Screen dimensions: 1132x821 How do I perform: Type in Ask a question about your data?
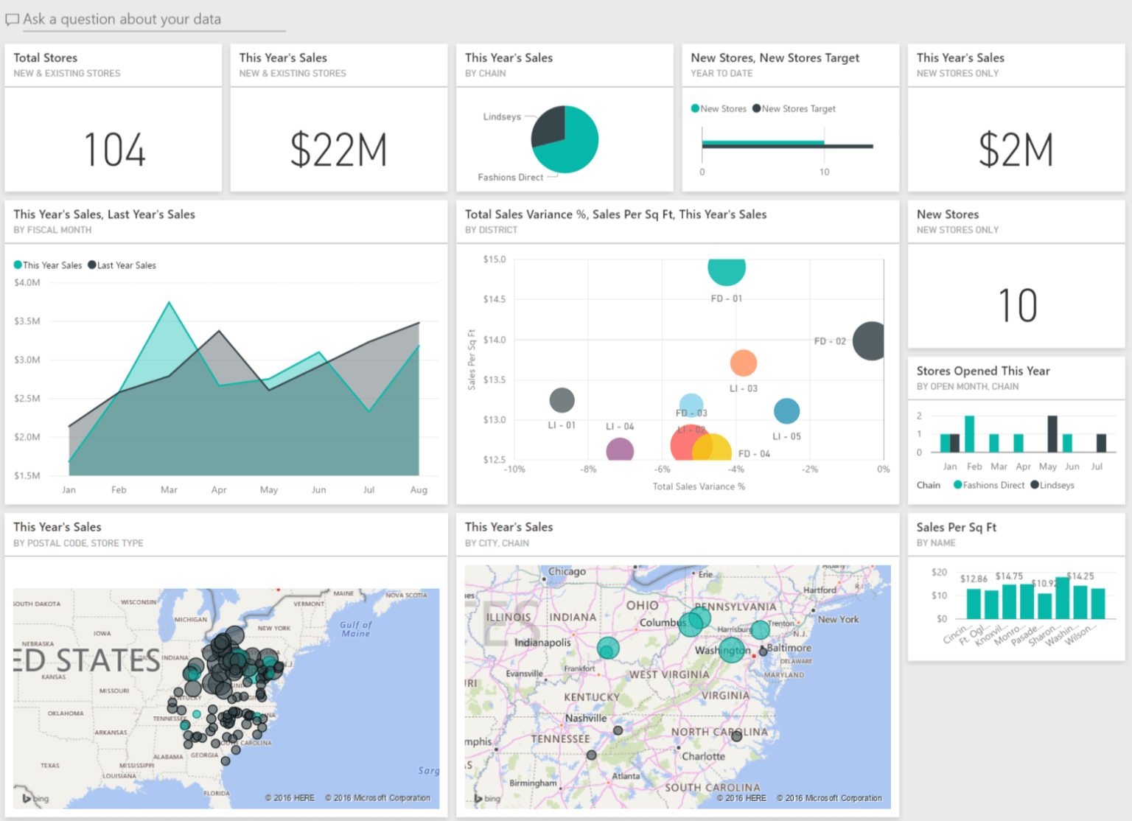tap(147, 20)
